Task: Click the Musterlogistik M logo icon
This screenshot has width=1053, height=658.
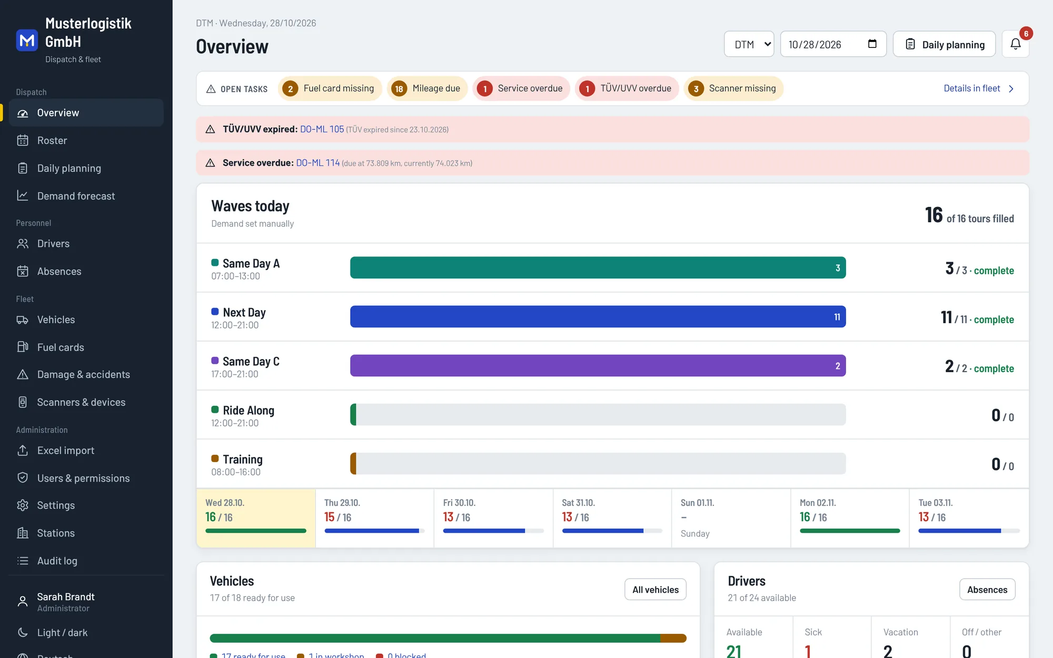Action: point(27,41)
